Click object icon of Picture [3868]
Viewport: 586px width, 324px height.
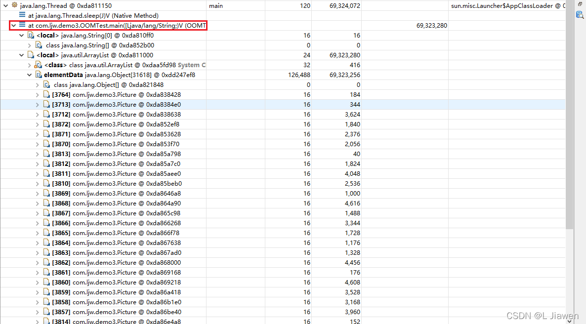tap(46, 203)
